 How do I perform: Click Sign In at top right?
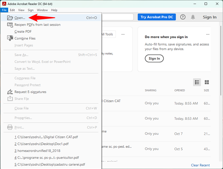(x=210, y=17)
